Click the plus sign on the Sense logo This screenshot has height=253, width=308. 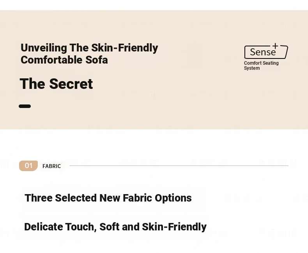(275, 46)
